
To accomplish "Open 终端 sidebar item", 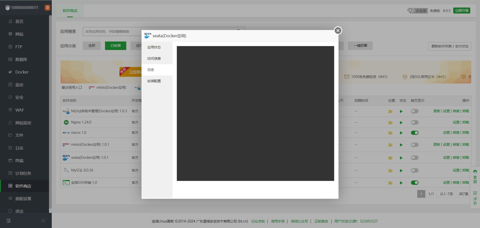I will coord(24,160).
